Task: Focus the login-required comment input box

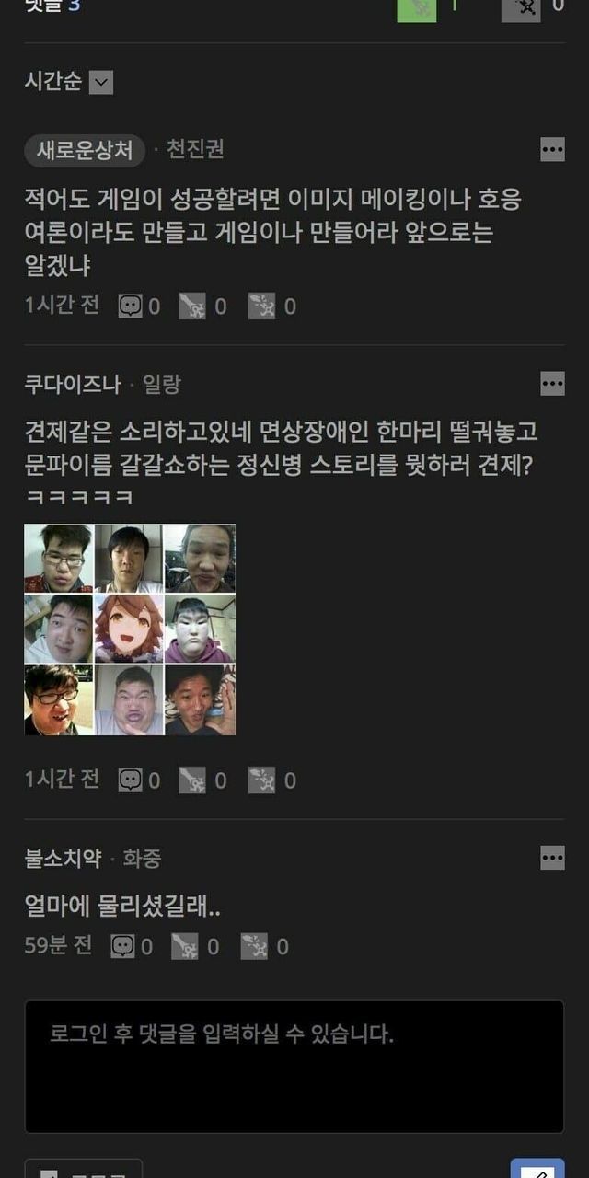Action: tap(294, 1067)
